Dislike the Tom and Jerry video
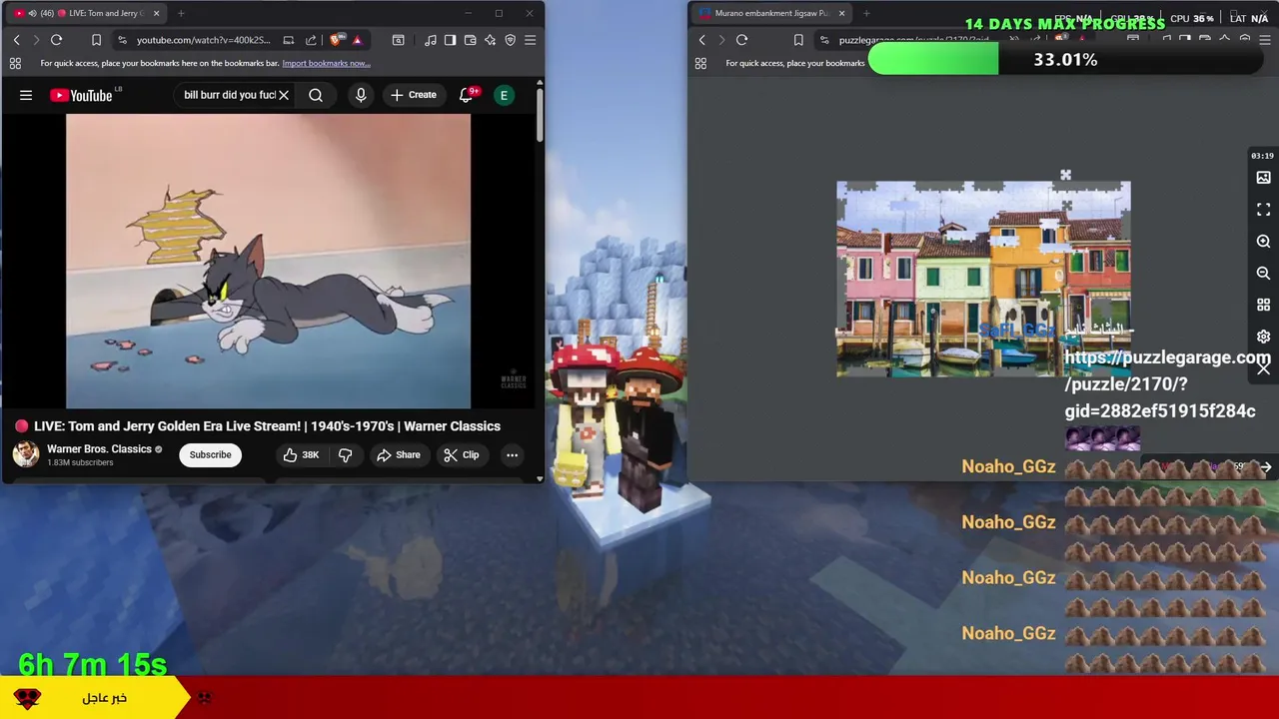This screenshot has width=1279, height=719. [346, 454]
